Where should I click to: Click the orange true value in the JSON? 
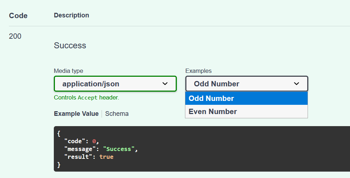point(106,156)
